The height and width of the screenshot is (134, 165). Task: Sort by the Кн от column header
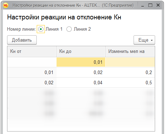pos(32,51)
